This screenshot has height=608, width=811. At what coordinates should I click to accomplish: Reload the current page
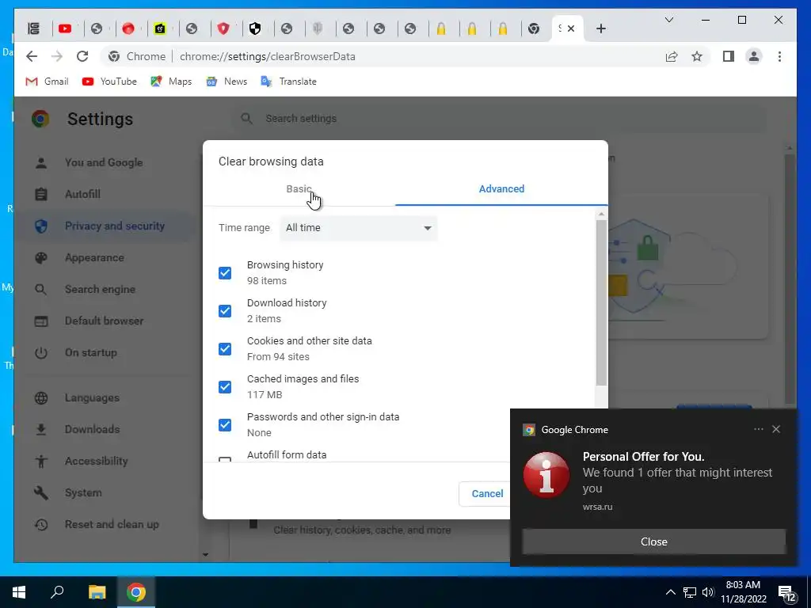coord(82,56)
